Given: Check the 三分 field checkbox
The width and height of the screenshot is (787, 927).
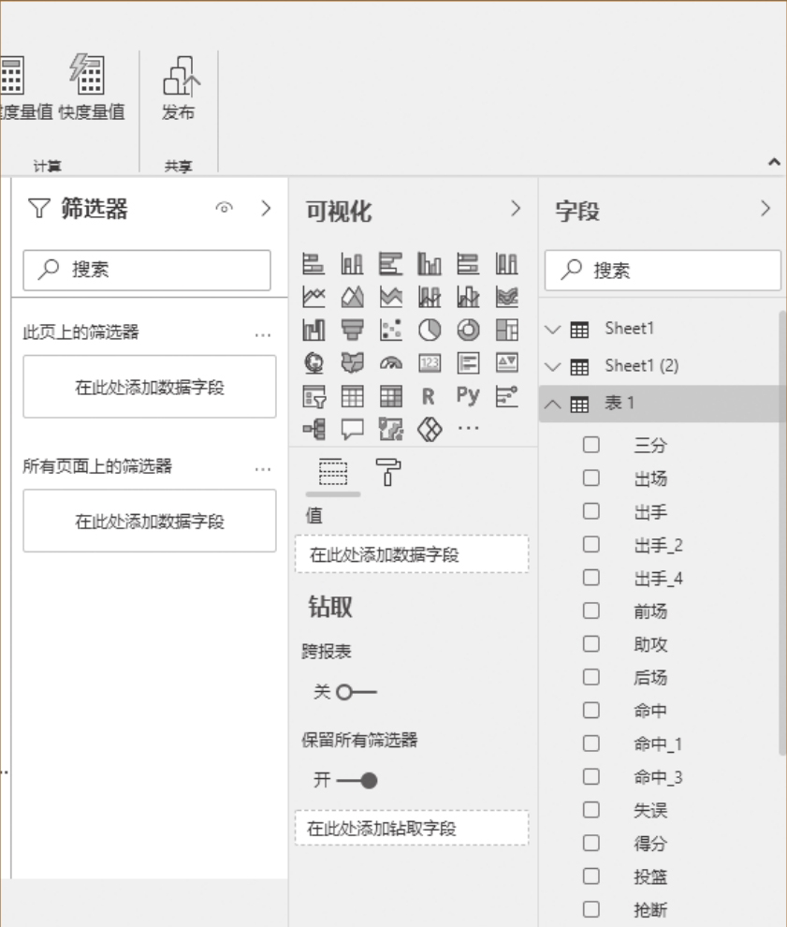Looking at the screenshot, I should pyautogui.click(x=590, y=445).
